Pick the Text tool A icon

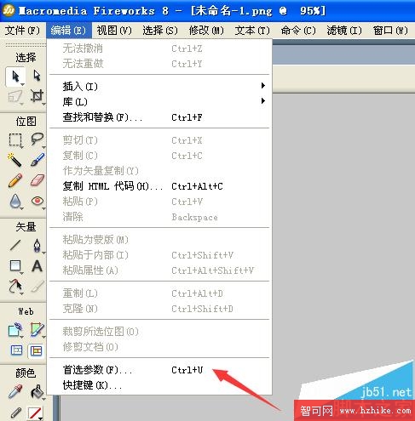[x=37, y=266]
